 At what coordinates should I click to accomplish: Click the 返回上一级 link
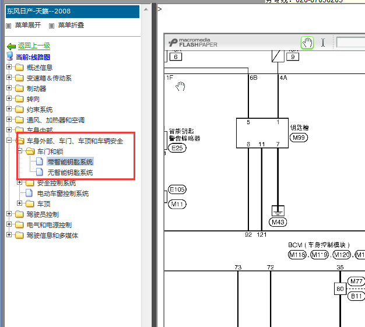coord(34,45)
